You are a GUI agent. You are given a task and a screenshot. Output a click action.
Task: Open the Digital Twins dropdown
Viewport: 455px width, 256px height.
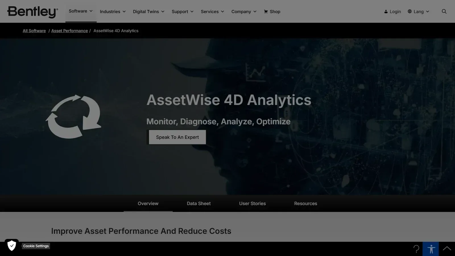[149, 12]
